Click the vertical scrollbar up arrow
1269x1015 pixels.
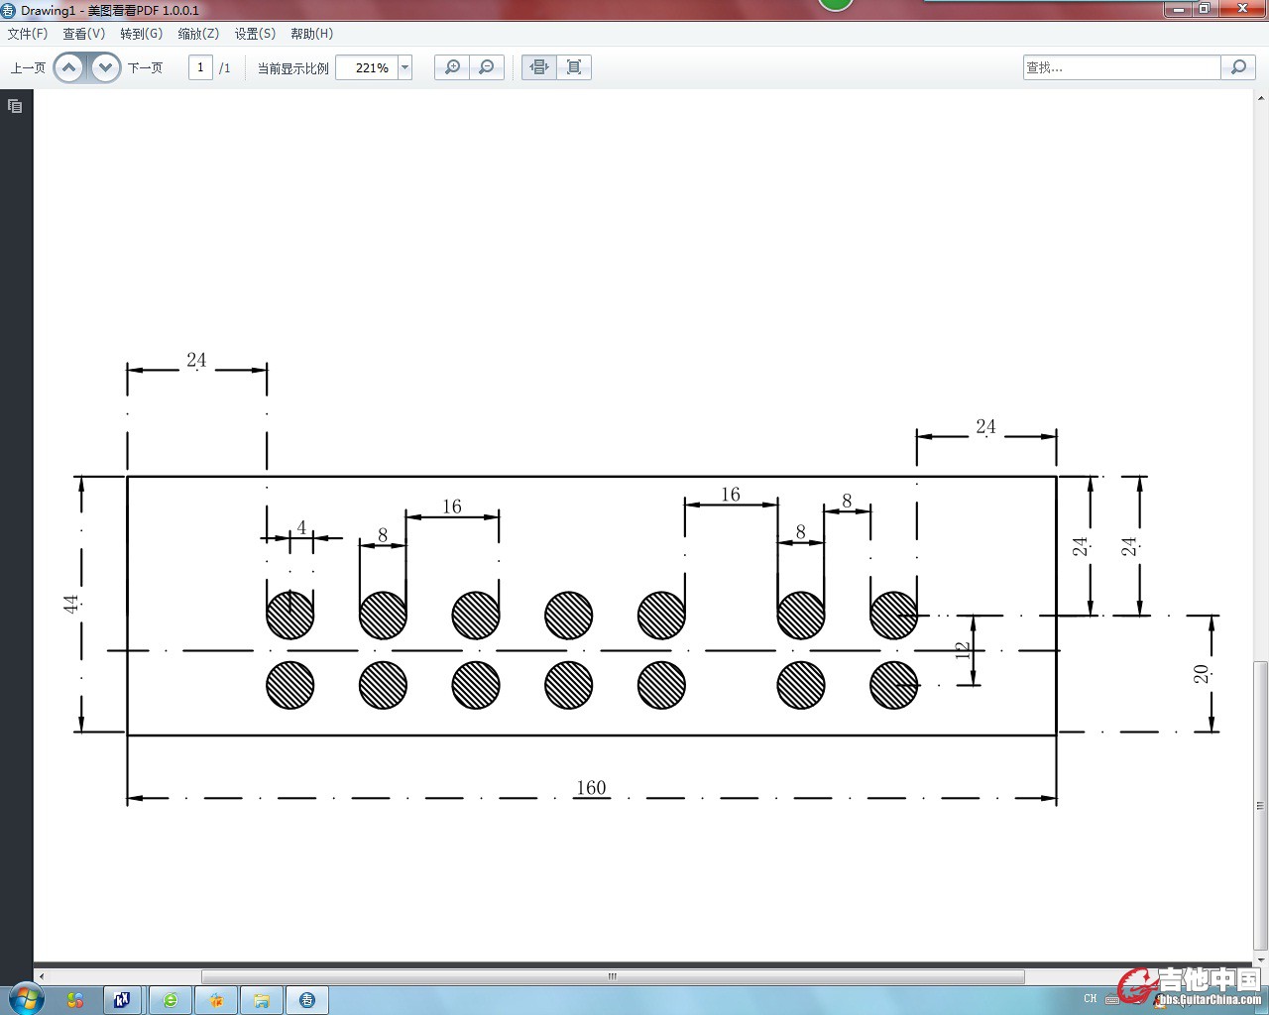1261,98
